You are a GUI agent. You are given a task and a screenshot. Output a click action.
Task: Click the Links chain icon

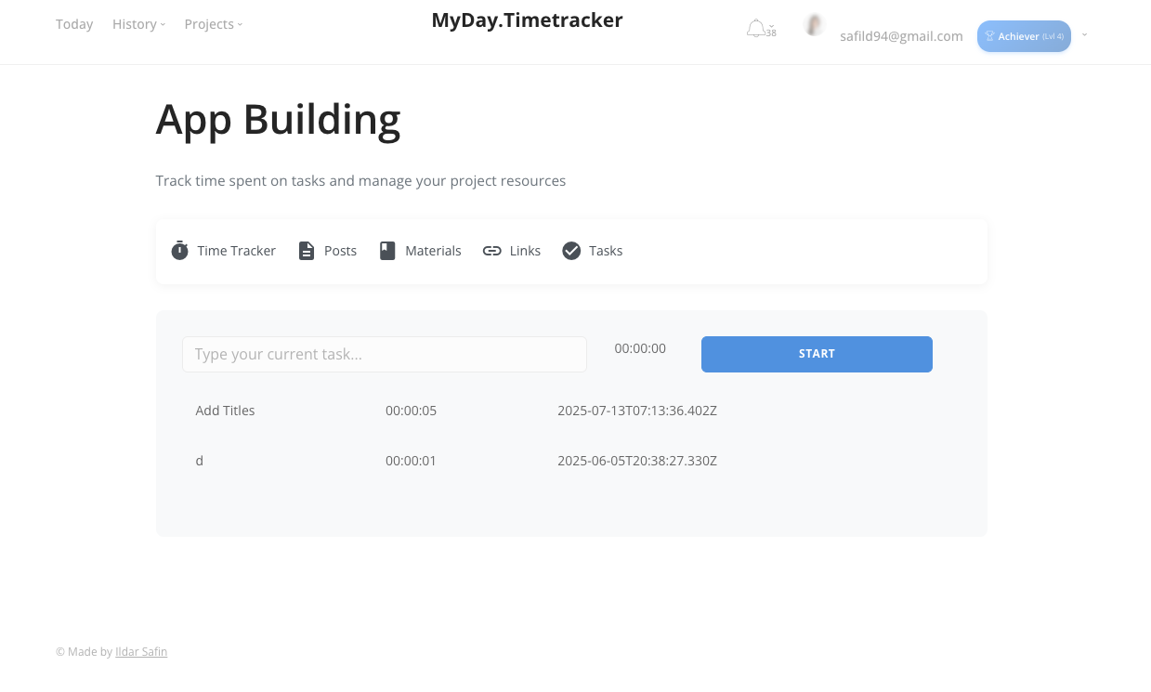[492, 250]
